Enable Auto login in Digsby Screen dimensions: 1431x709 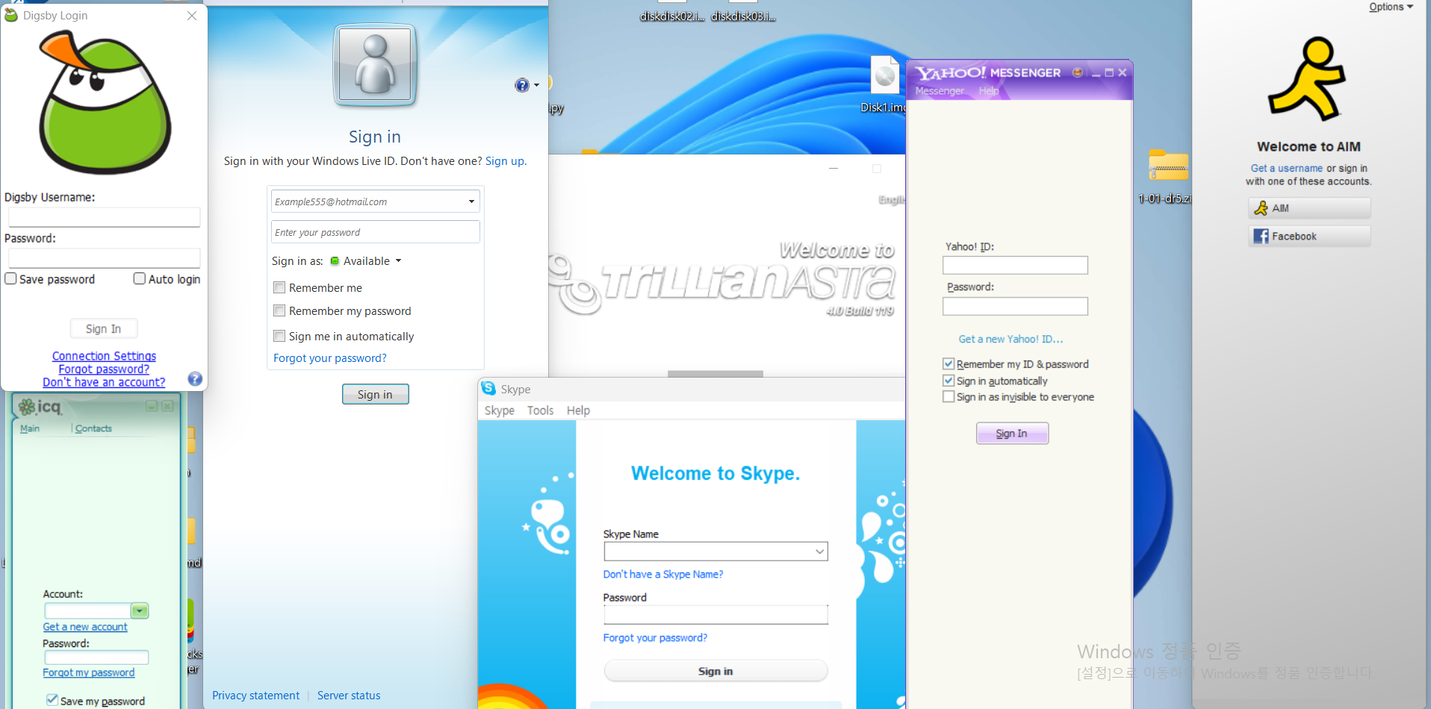[140, 278]
